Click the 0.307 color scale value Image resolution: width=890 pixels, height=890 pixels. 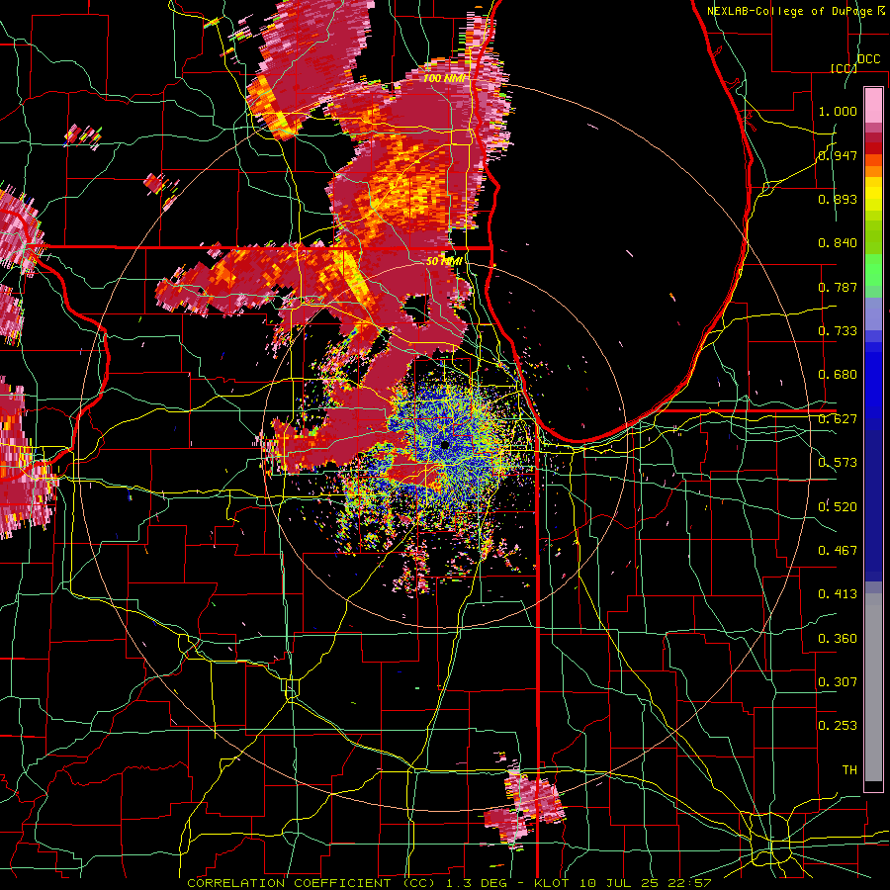tap(838, 682)
